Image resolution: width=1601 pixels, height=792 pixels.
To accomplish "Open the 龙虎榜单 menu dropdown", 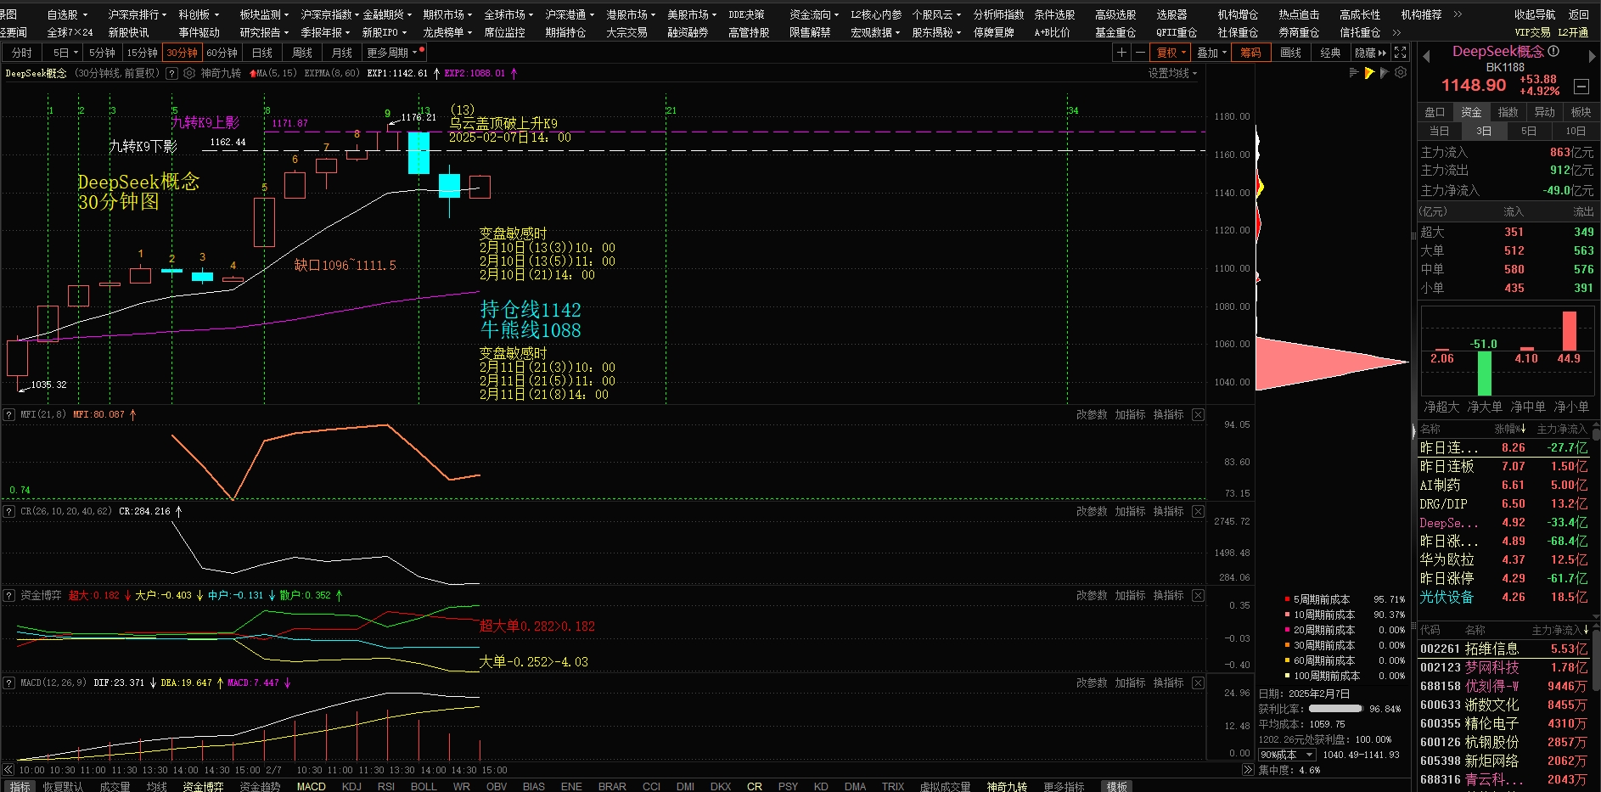I will [x=447, y=32].
